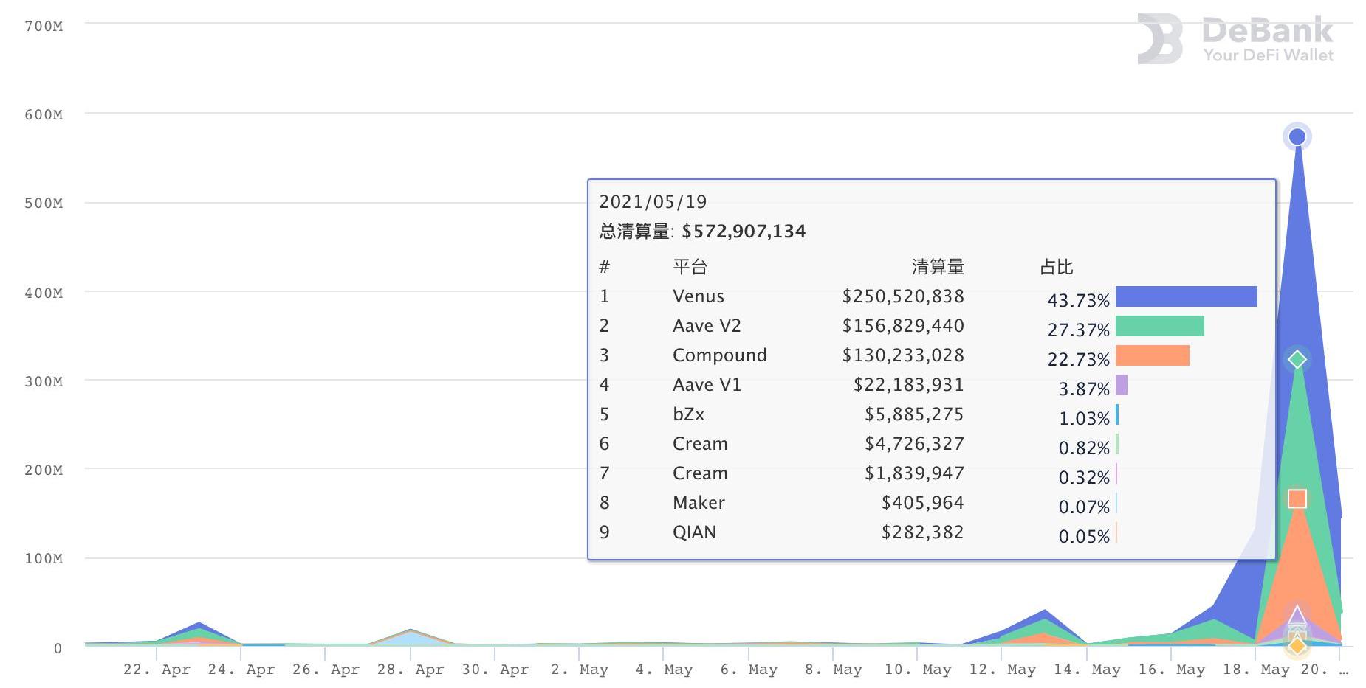The width and height of the screenshot is (1366, 688).
Task: Click the light blue peak near 28 April
Action: (x=411, y=636)
